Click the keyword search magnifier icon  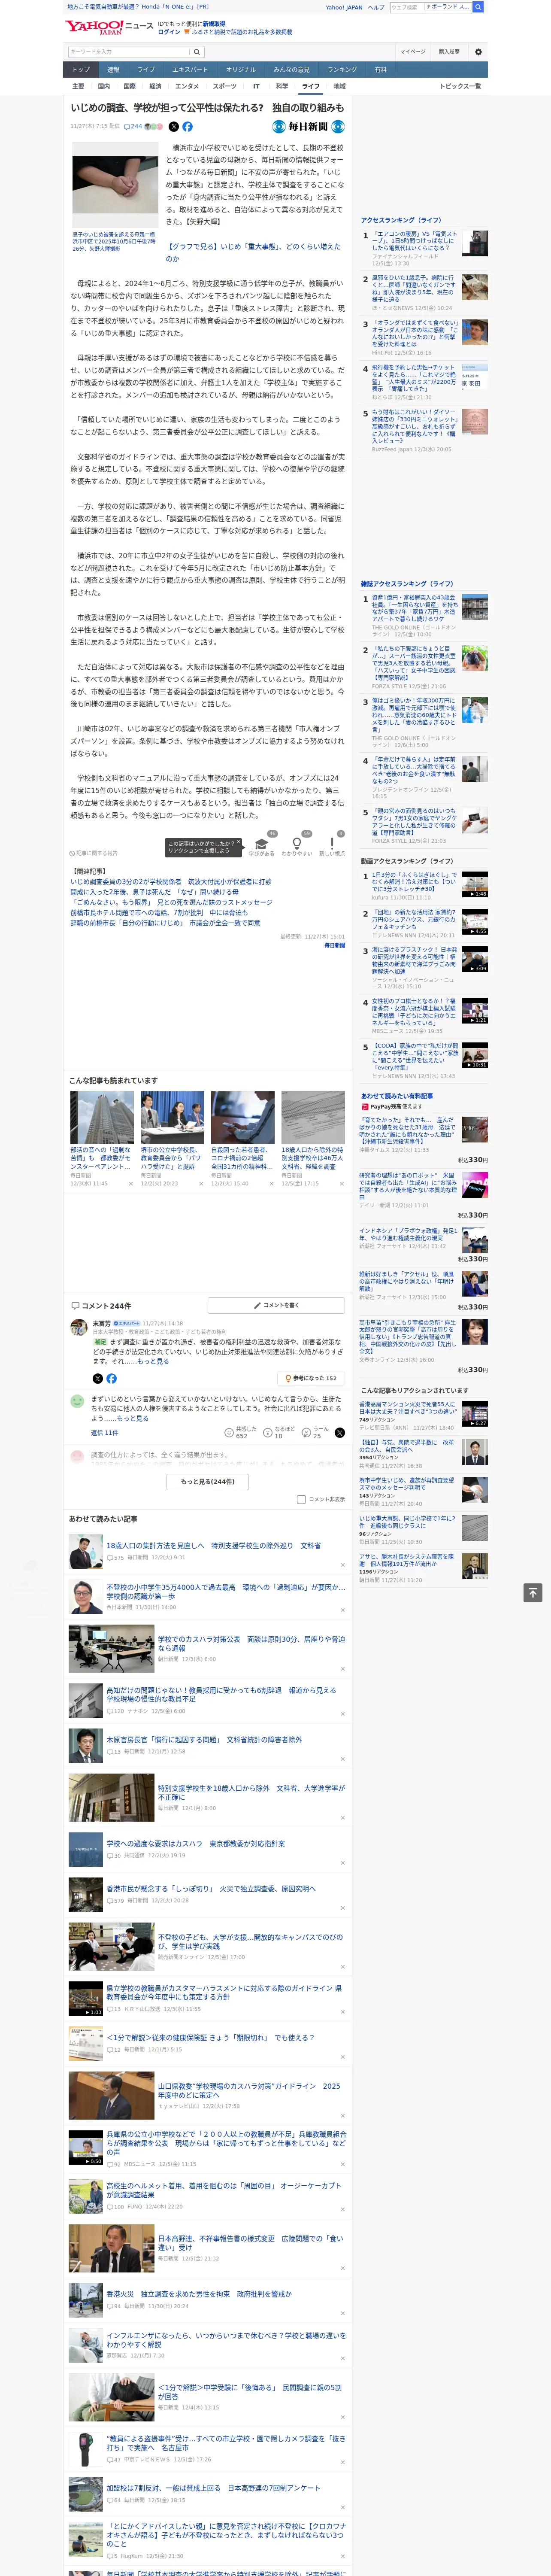click(197, 51)
